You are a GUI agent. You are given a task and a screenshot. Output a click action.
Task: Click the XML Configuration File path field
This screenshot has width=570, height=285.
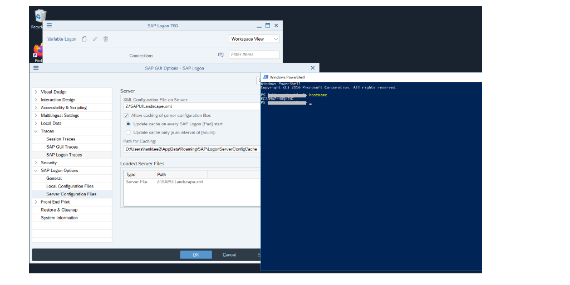(x=192, y=106)
